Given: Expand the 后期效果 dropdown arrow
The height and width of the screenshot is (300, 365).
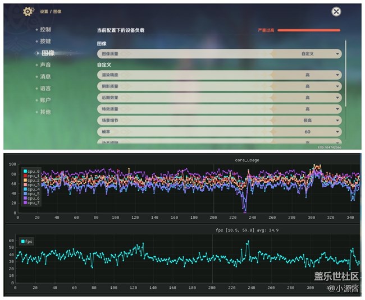Looking at the screenshot, I should point(337,98).
